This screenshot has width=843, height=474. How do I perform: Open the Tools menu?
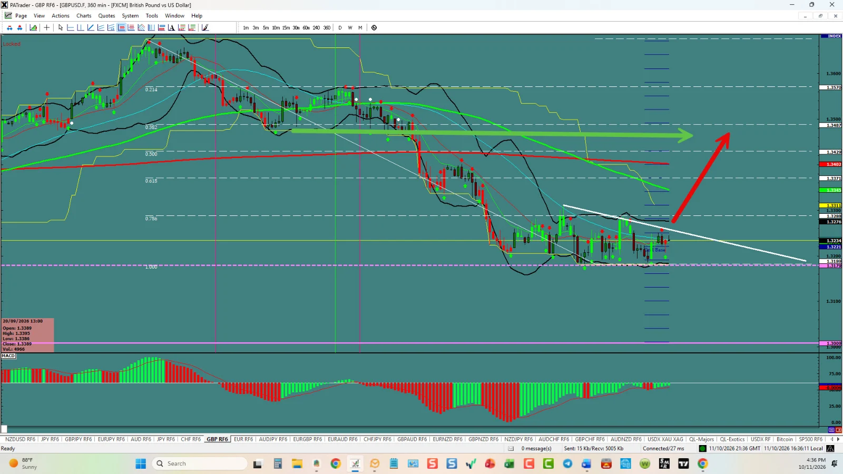[x=152, y=16]
